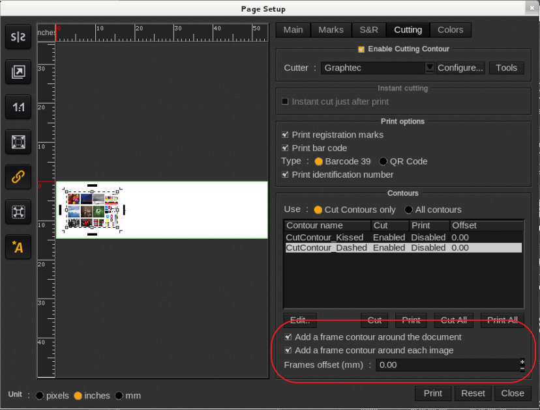This screenshot has height=410, width=540.
Task: Open the S&R tab
Action: tap(368, 29)
